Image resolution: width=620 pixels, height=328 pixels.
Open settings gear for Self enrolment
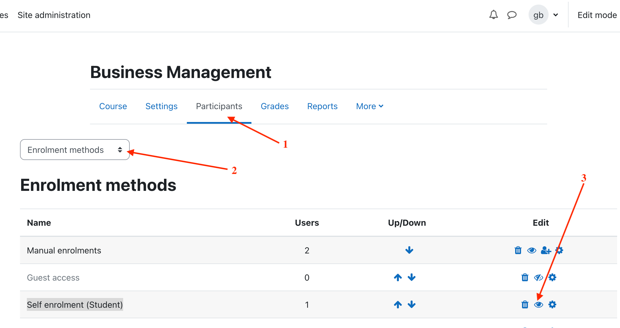(x=552, y=305)
